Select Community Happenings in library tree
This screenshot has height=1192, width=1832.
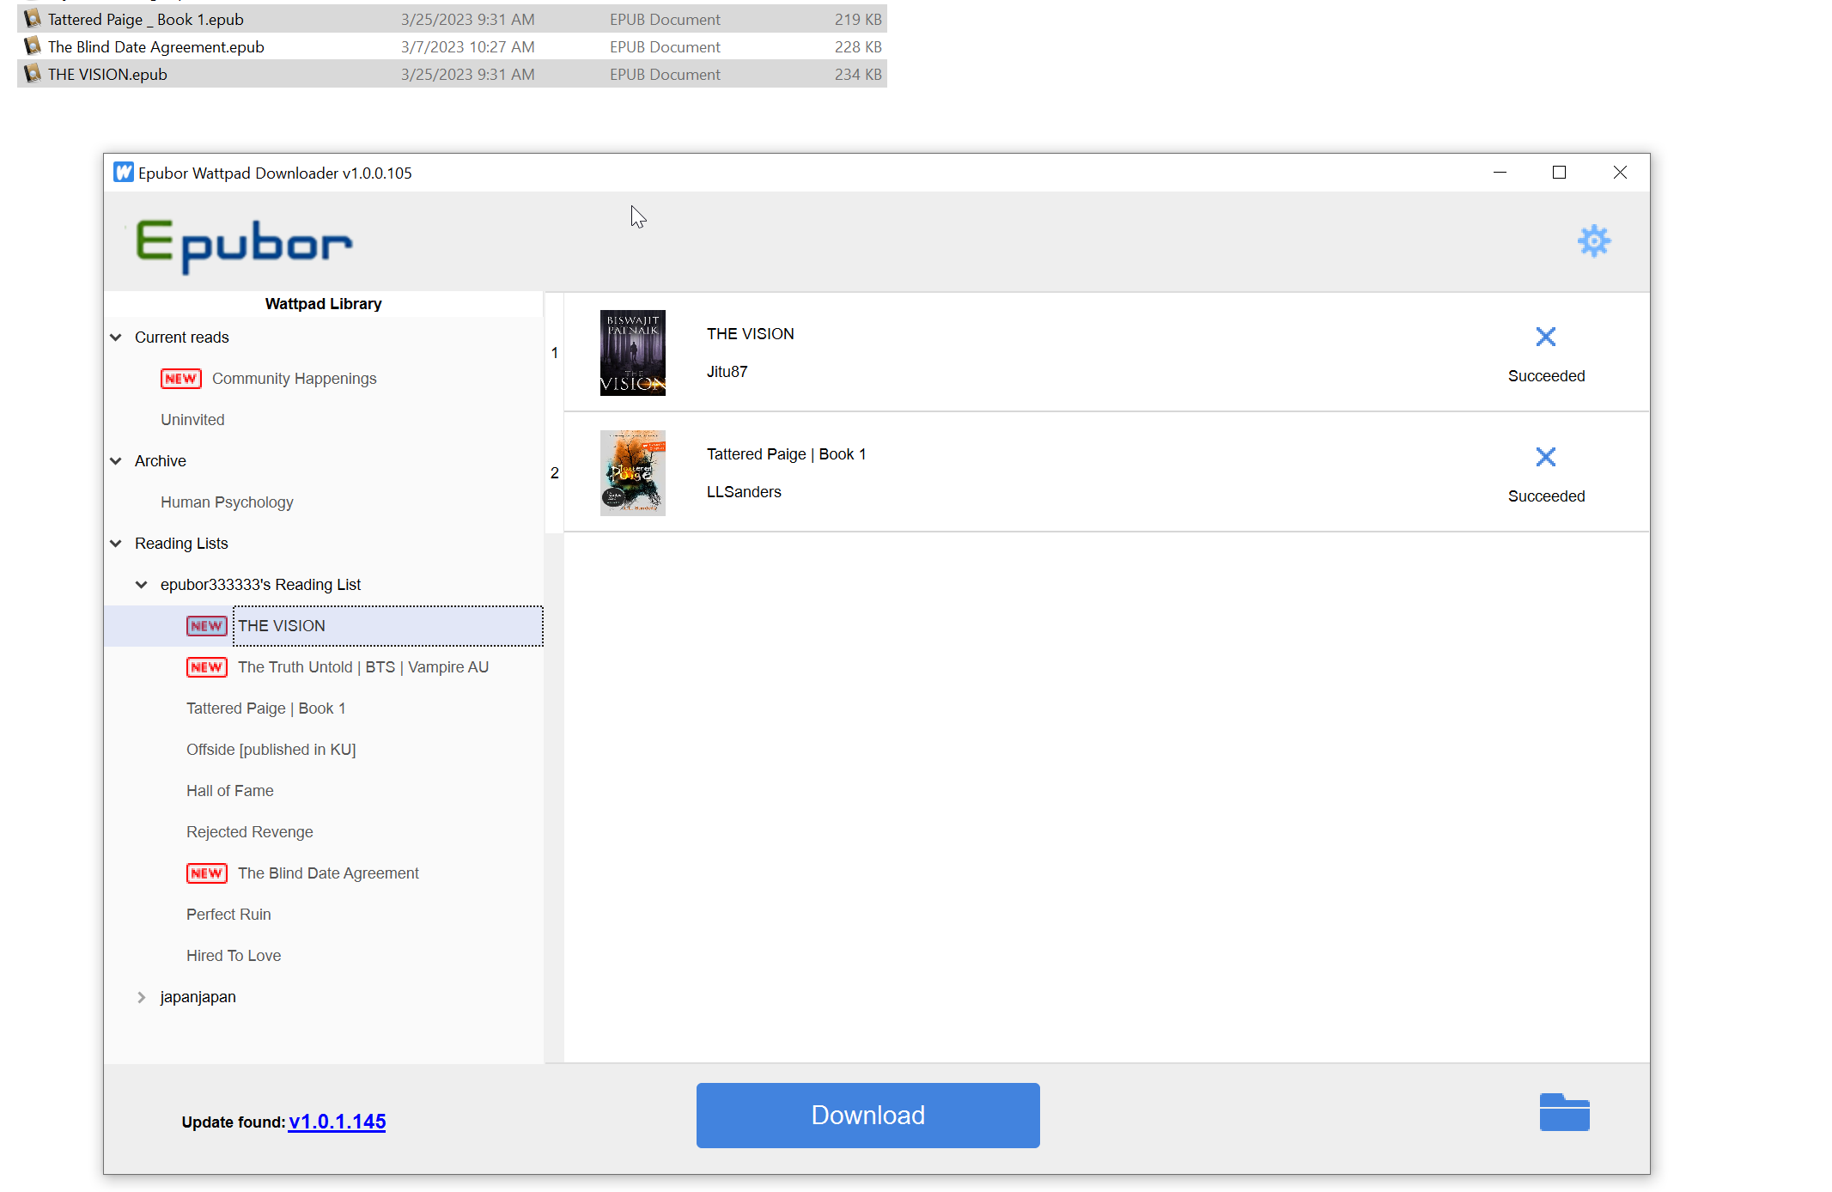click(x=294, y=379)
